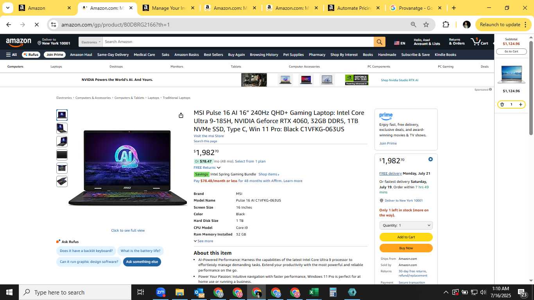Click the browser zoom magnifier icon
Viewport: 534px width, 300px height.
click(413, 25)
